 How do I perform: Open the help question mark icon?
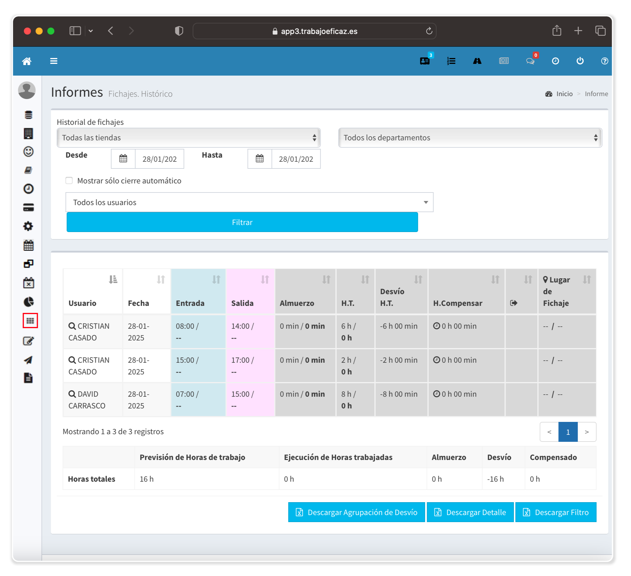tap(604, 61)
